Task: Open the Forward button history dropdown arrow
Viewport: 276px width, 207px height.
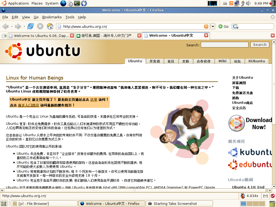Action: (24, 27)
